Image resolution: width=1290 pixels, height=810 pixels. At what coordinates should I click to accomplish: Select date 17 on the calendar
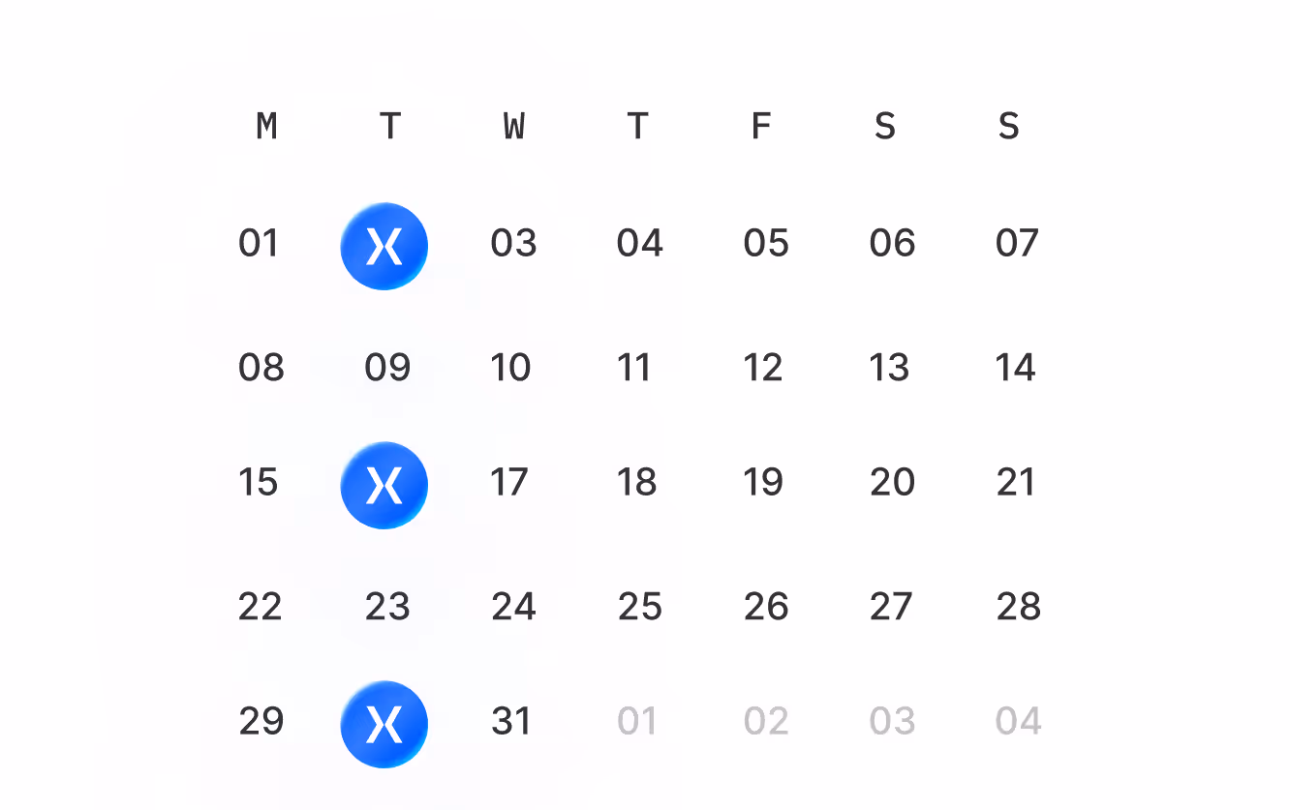pos(510,483)
